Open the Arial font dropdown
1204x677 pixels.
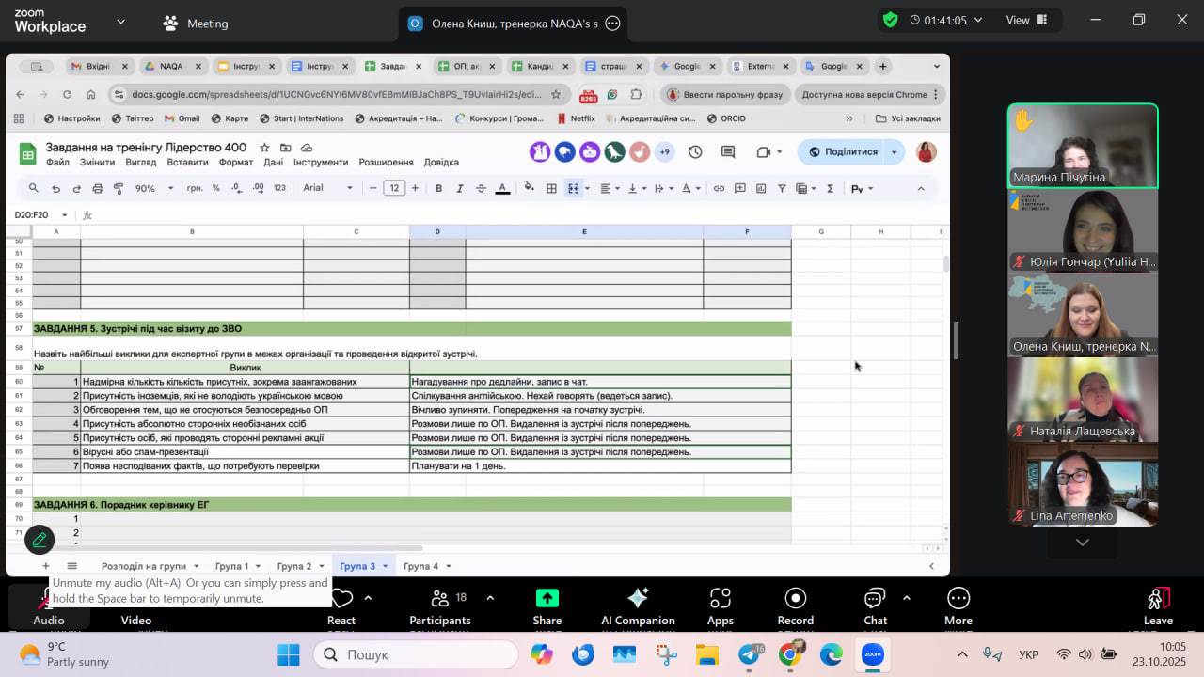(x=325, y=188)
